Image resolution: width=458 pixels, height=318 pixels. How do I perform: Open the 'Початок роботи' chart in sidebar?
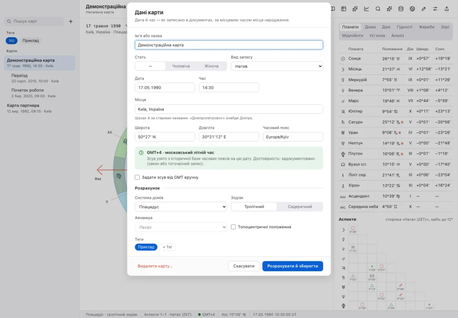point(40,93)
